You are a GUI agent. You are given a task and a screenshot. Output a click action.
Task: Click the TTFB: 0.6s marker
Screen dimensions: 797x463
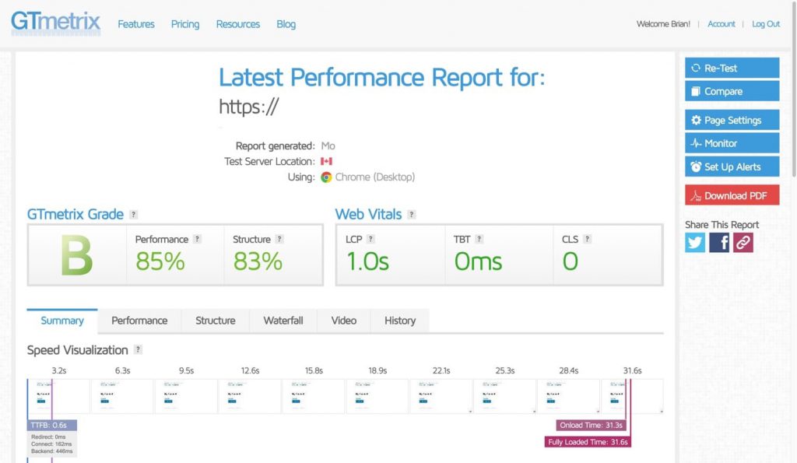(52, 425)
